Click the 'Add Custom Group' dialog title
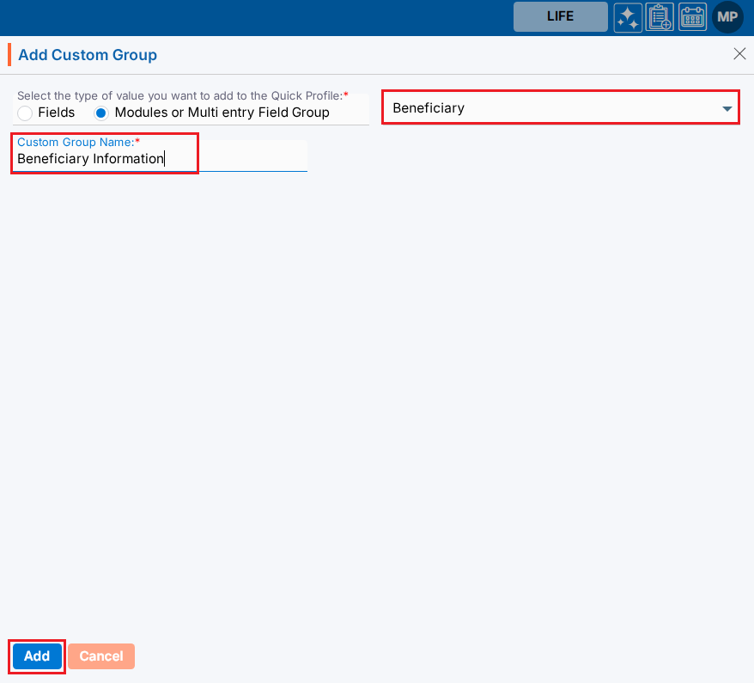 88,55
